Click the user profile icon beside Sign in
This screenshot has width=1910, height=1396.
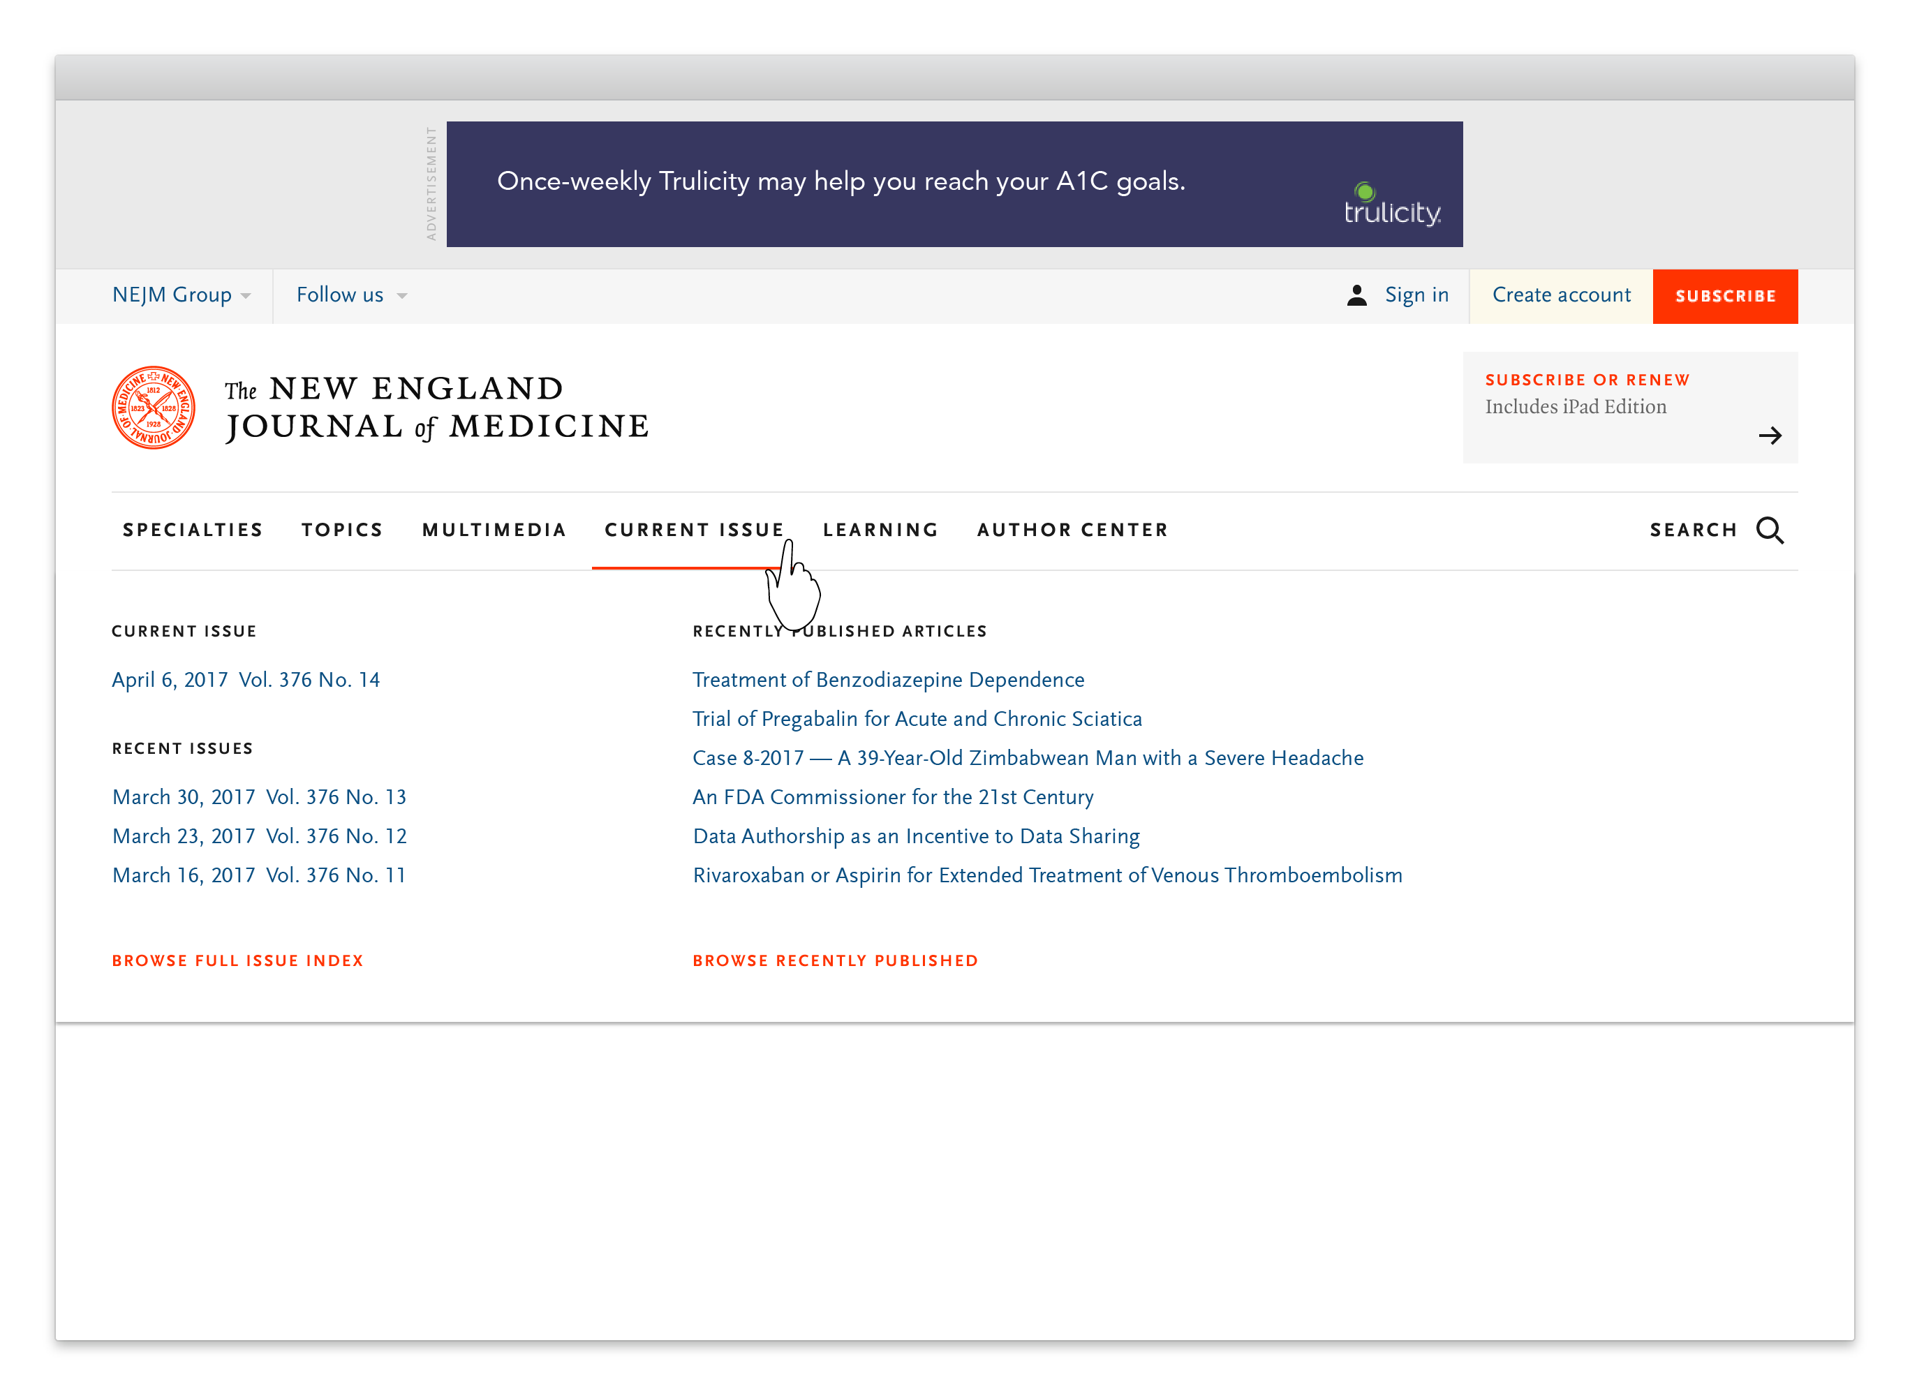point(1356,295)
